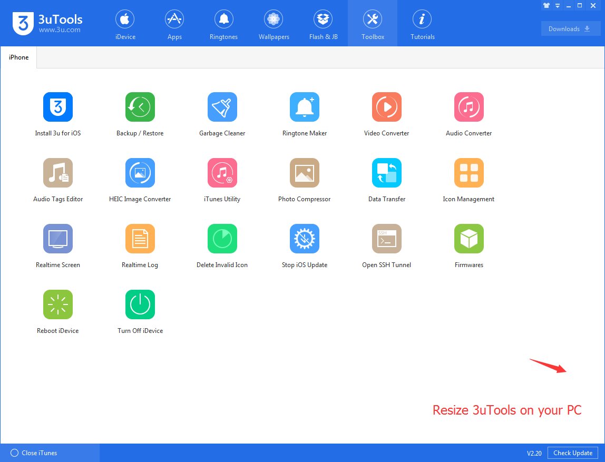Open the Video Converter tool
This screenshot has height=462, width=605.
387,107
